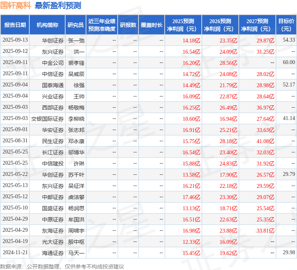Select the 2026预测净利润 column header
Screen dimensions: 297x270
click(220, 25)
